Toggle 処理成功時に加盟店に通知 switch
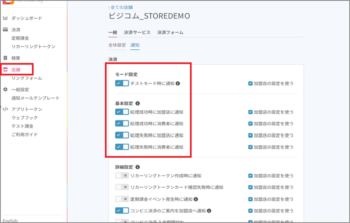 point(122,112)
